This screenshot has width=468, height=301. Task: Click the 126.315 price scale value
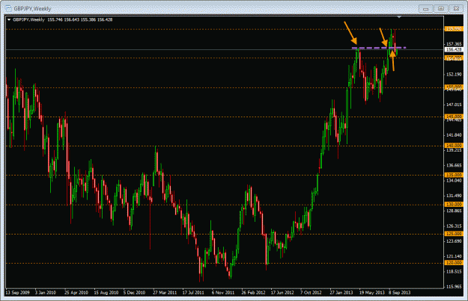click(454, 226)
